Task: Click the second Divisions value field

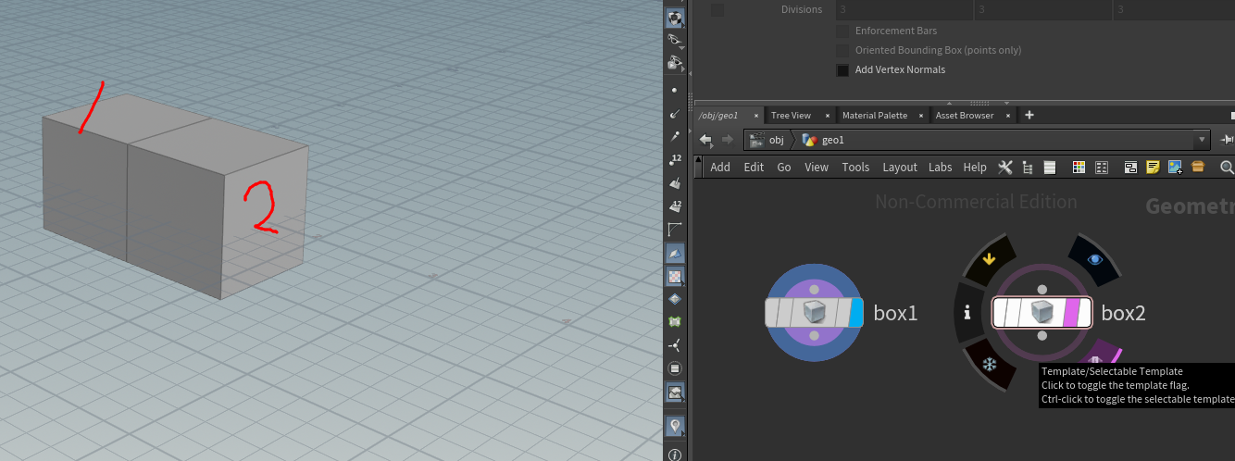Action: 1042,9
